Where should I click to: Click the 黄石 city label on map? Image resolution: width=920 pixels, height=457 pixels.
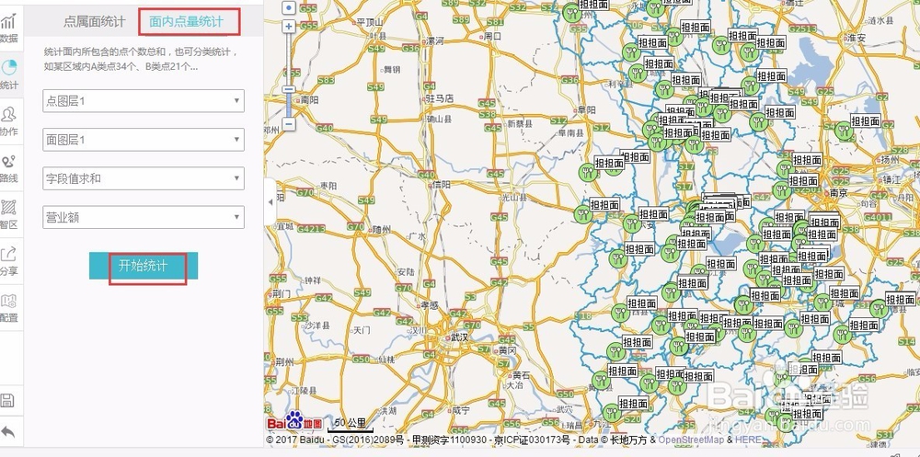coord(522,374)
